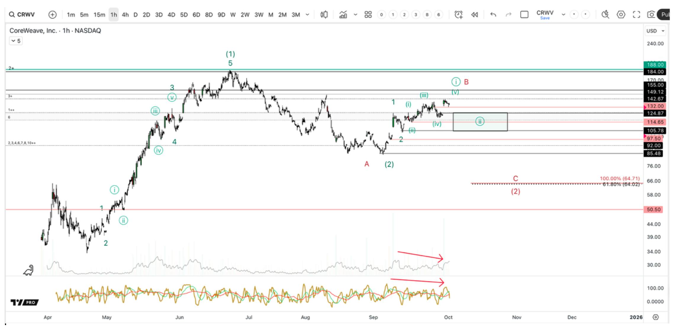Viewport: 673px width, 329px height.
Task: Click the 100.00% (64.71) fib label
Action: [619, 178]
